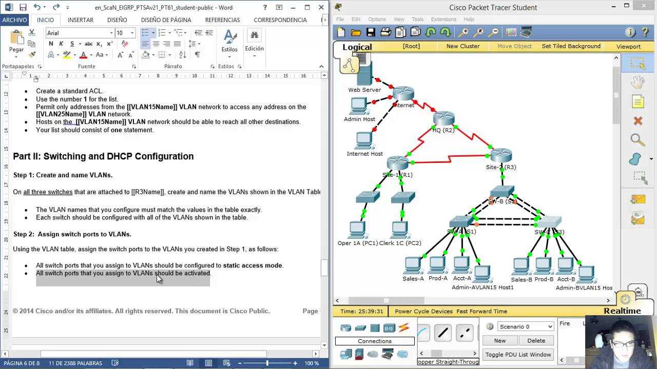Click the New Cluster button
Image resolution: width=657 pixels, height=369 pixels.
point(463,46)
